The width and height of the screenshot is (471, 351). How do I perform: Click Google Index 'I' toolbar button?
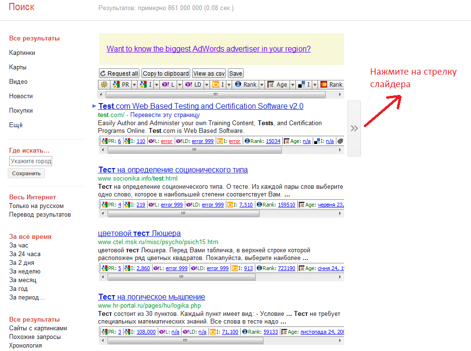click(146, 85)
